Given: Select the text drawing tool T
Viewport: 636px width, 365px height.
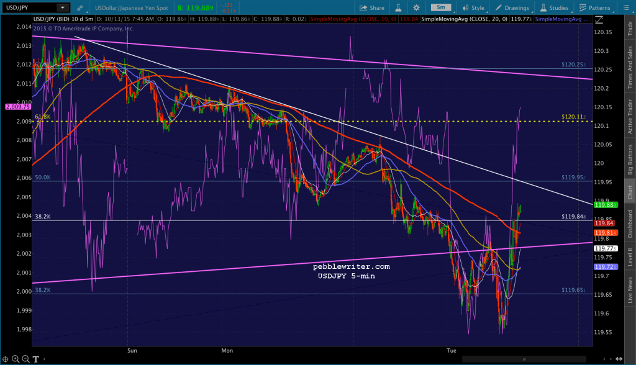Looking at the screenshot, I should click(x=35, y=359).
